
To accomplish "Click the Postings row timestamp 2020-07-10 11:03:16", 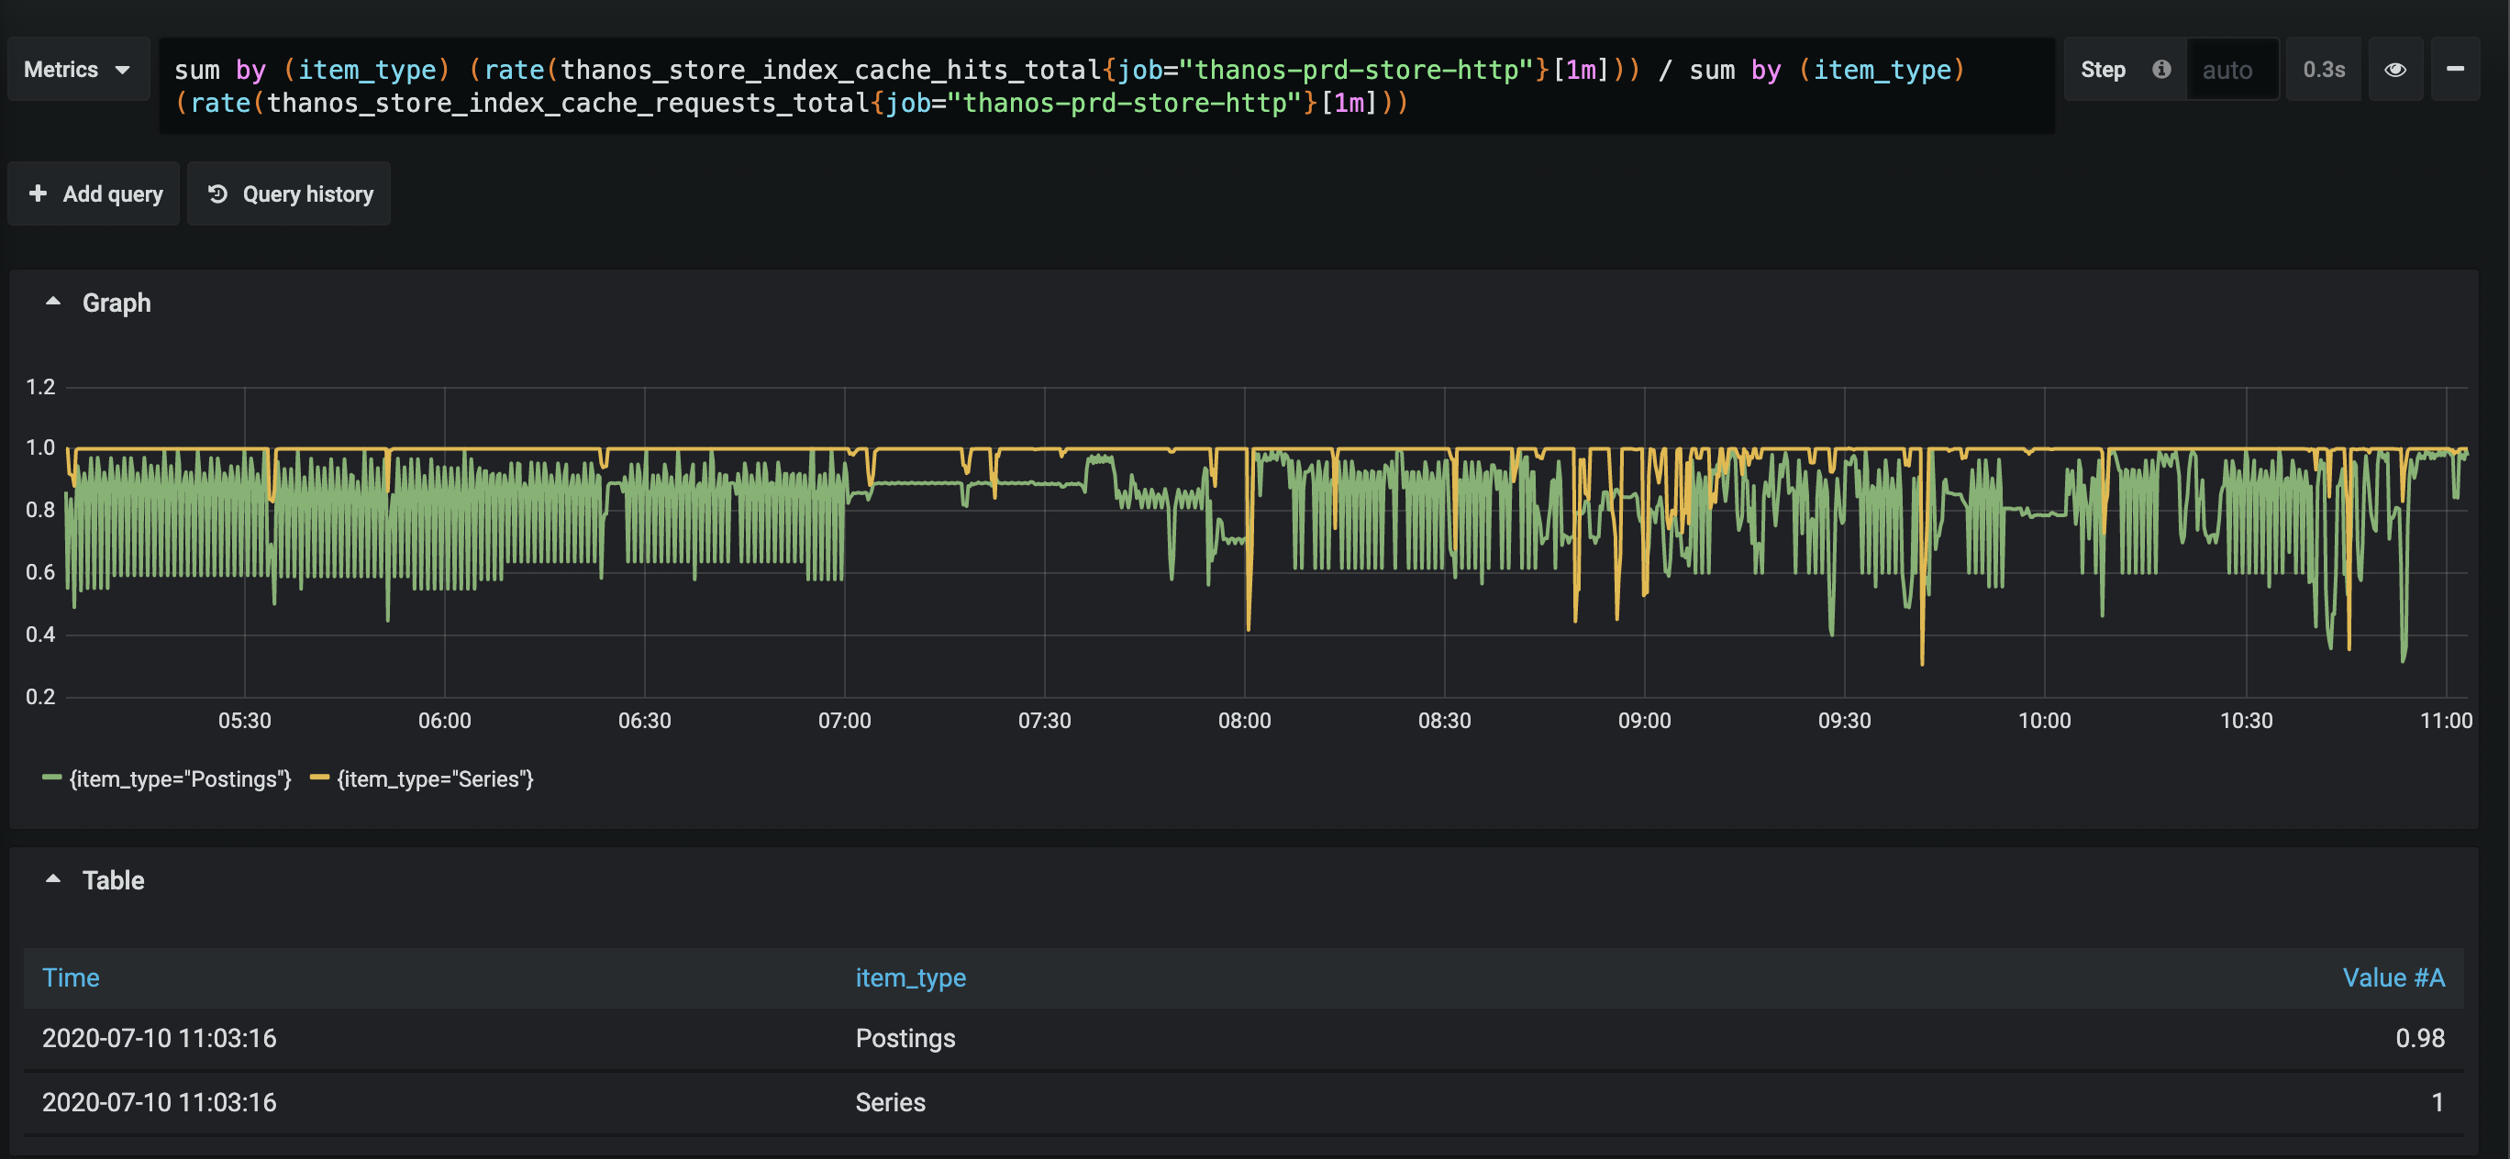I will [x=159, y=1038].
